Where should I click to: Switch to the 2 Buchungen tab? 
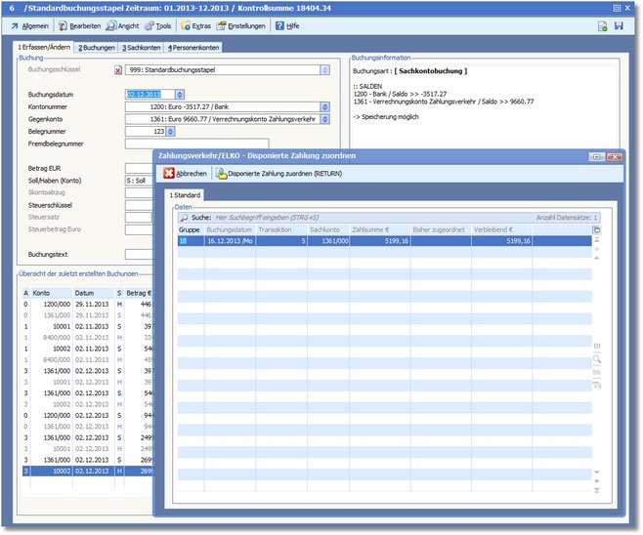[x=96, y=47]
